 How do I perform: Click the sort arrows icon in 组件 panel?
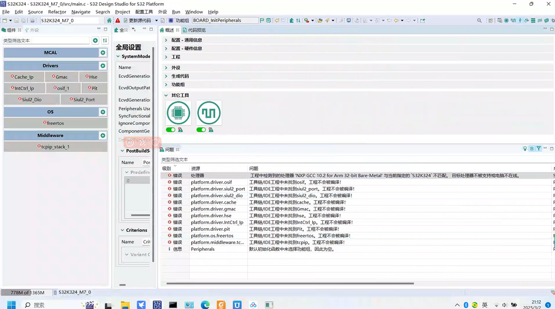[105, 40]
